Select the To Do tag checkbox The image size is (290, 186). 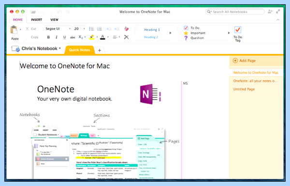[x=186, y=28]
